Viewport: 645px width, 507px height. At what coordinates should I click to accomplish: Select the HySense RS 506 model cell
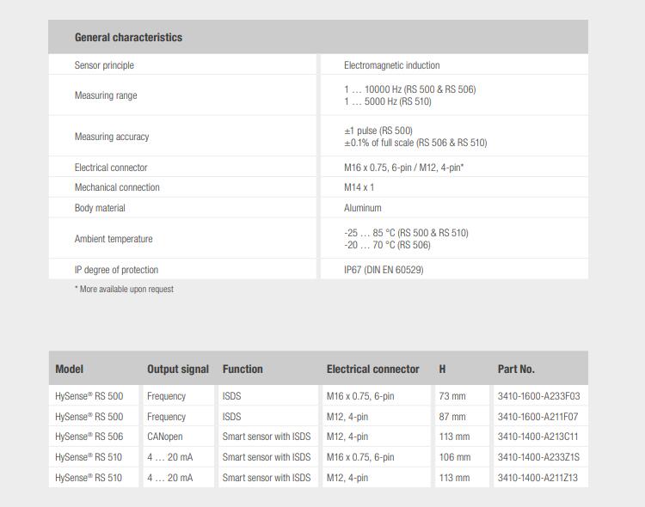point(89,437)
